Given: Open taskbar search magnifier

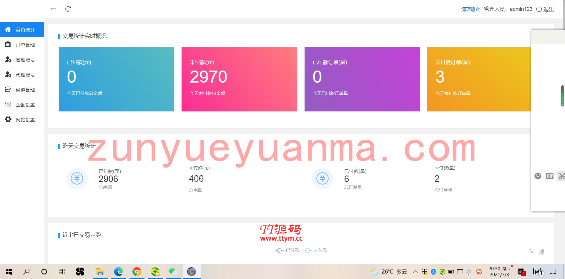Looking at the screenshot, I should pyautogui.click(x=26, y=272).
